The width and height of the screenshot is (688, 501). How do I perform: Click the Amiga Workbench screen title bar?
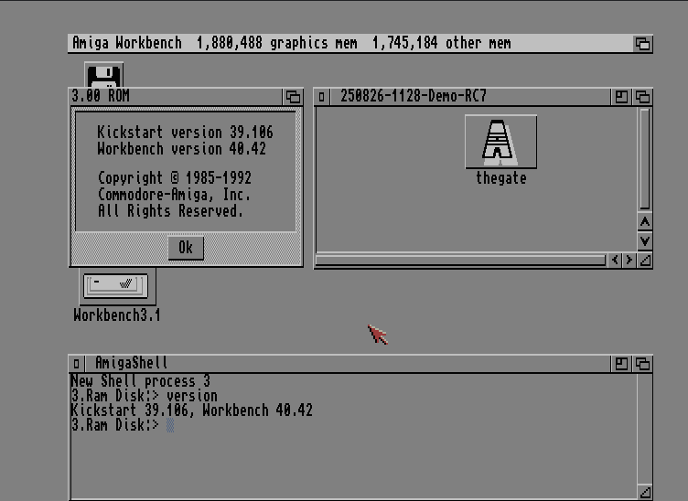[x=350, y=43]
